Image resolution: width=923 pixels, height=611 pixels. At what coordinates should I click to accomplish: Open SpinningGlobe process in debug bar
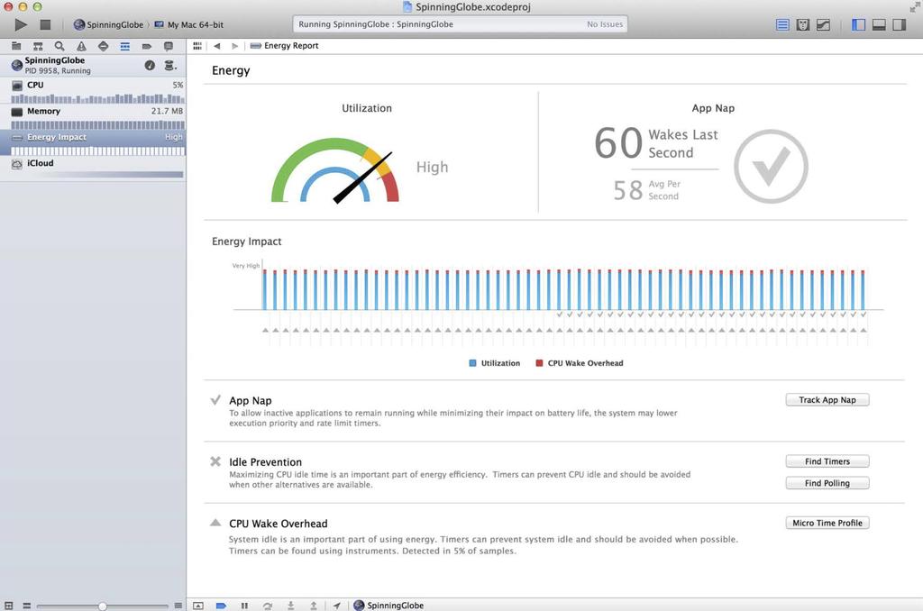(x=388, y=606)
